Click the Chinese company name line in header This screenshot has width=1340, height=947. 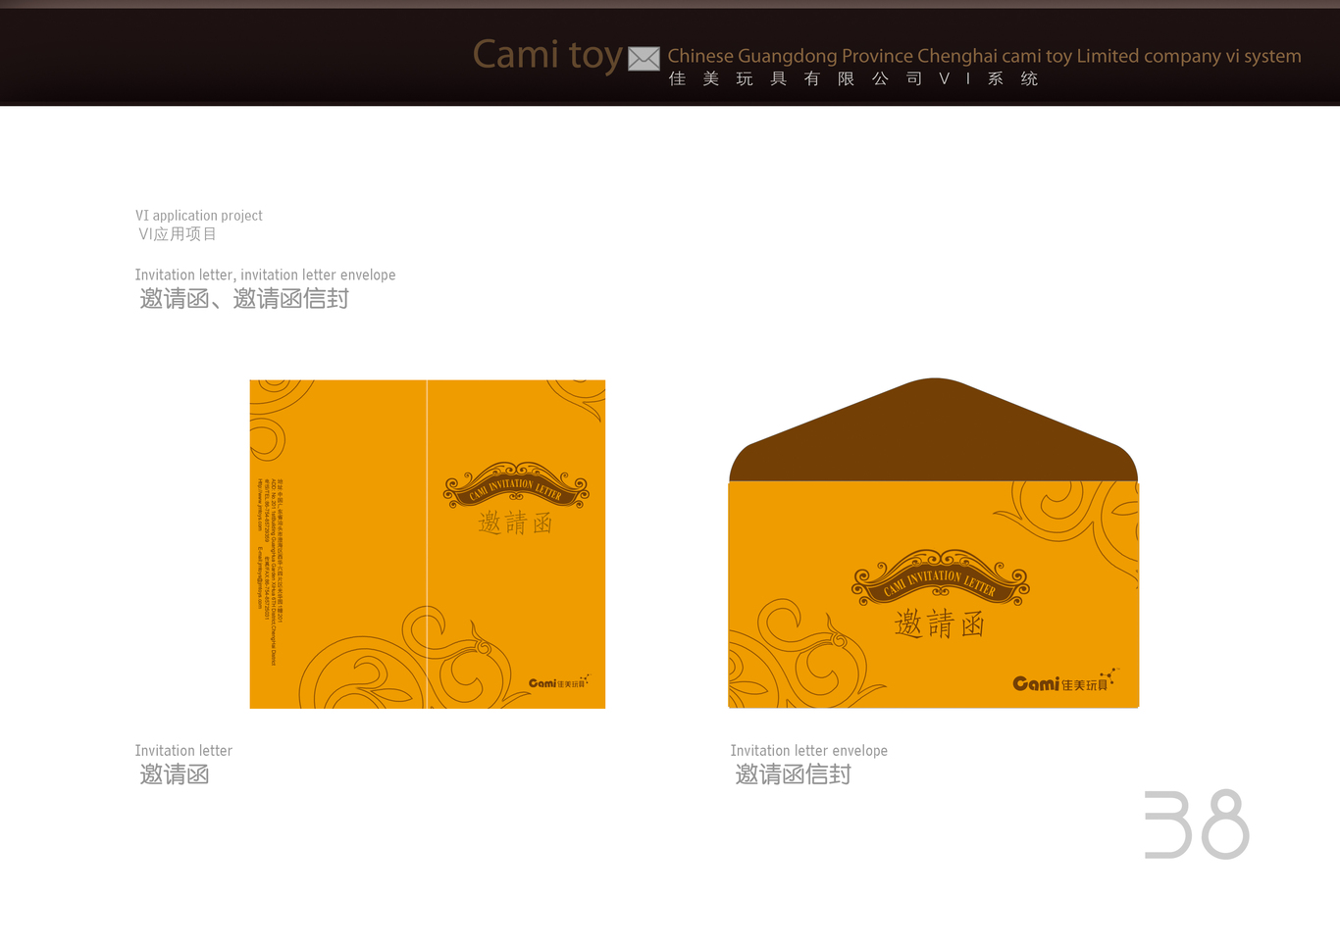point(853,79)
